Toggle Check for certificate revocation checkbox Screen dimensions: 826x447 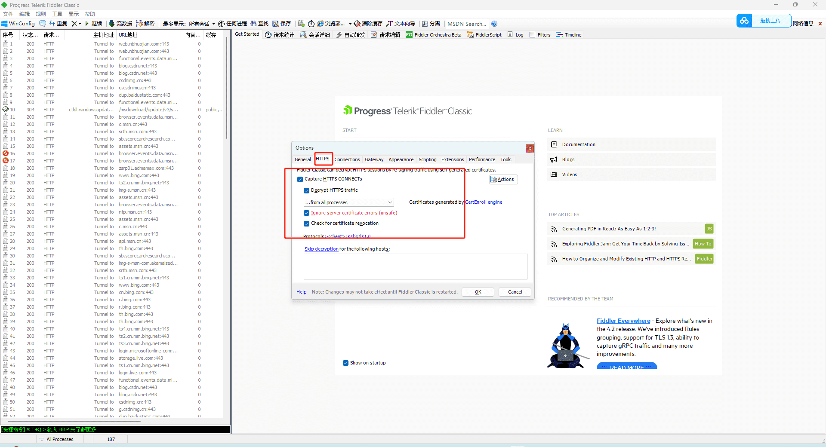[306, 223]
